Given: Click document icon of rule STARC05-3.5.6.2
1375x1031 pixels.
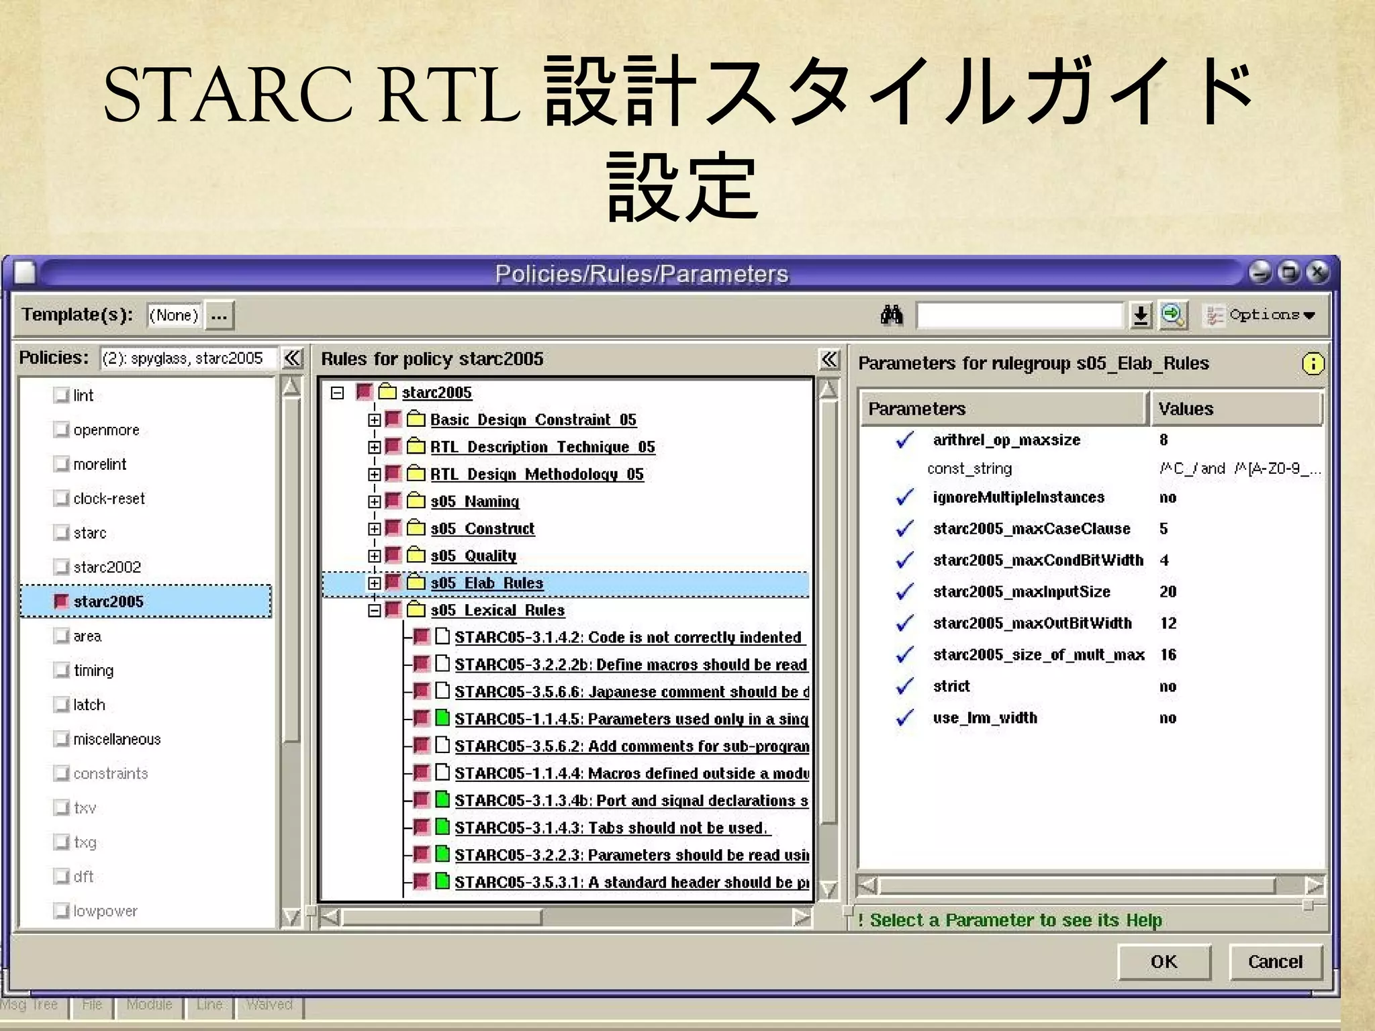Looking at the screenshot, I should [442, 745].
